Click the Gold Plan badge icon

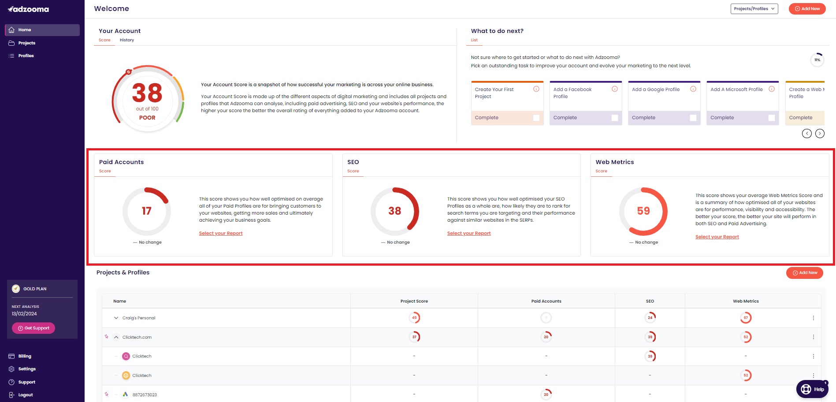pyautogui.click(x=16, y=289)
